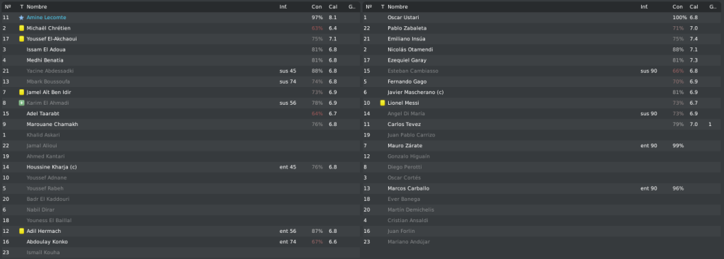This screenshot has width=724, height=259.
Task: Click right team's Inf column header
Action: (x=644, y=6)
